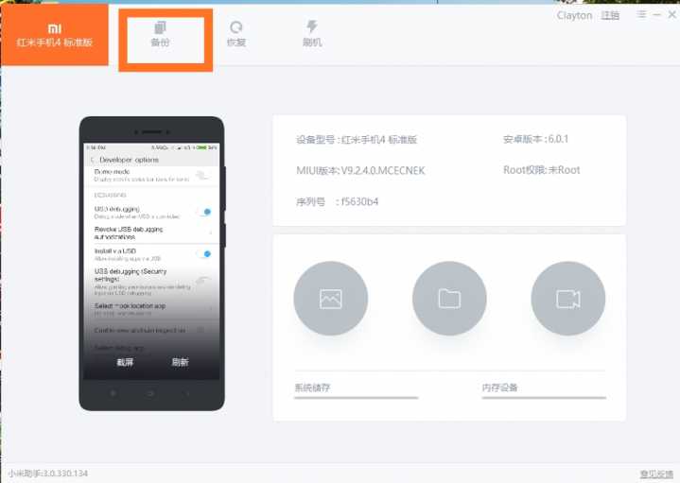Click the 小米助手 3.0.330.134 version text
The width and height of the screenshot is (680, 483).
coord(47,474)
